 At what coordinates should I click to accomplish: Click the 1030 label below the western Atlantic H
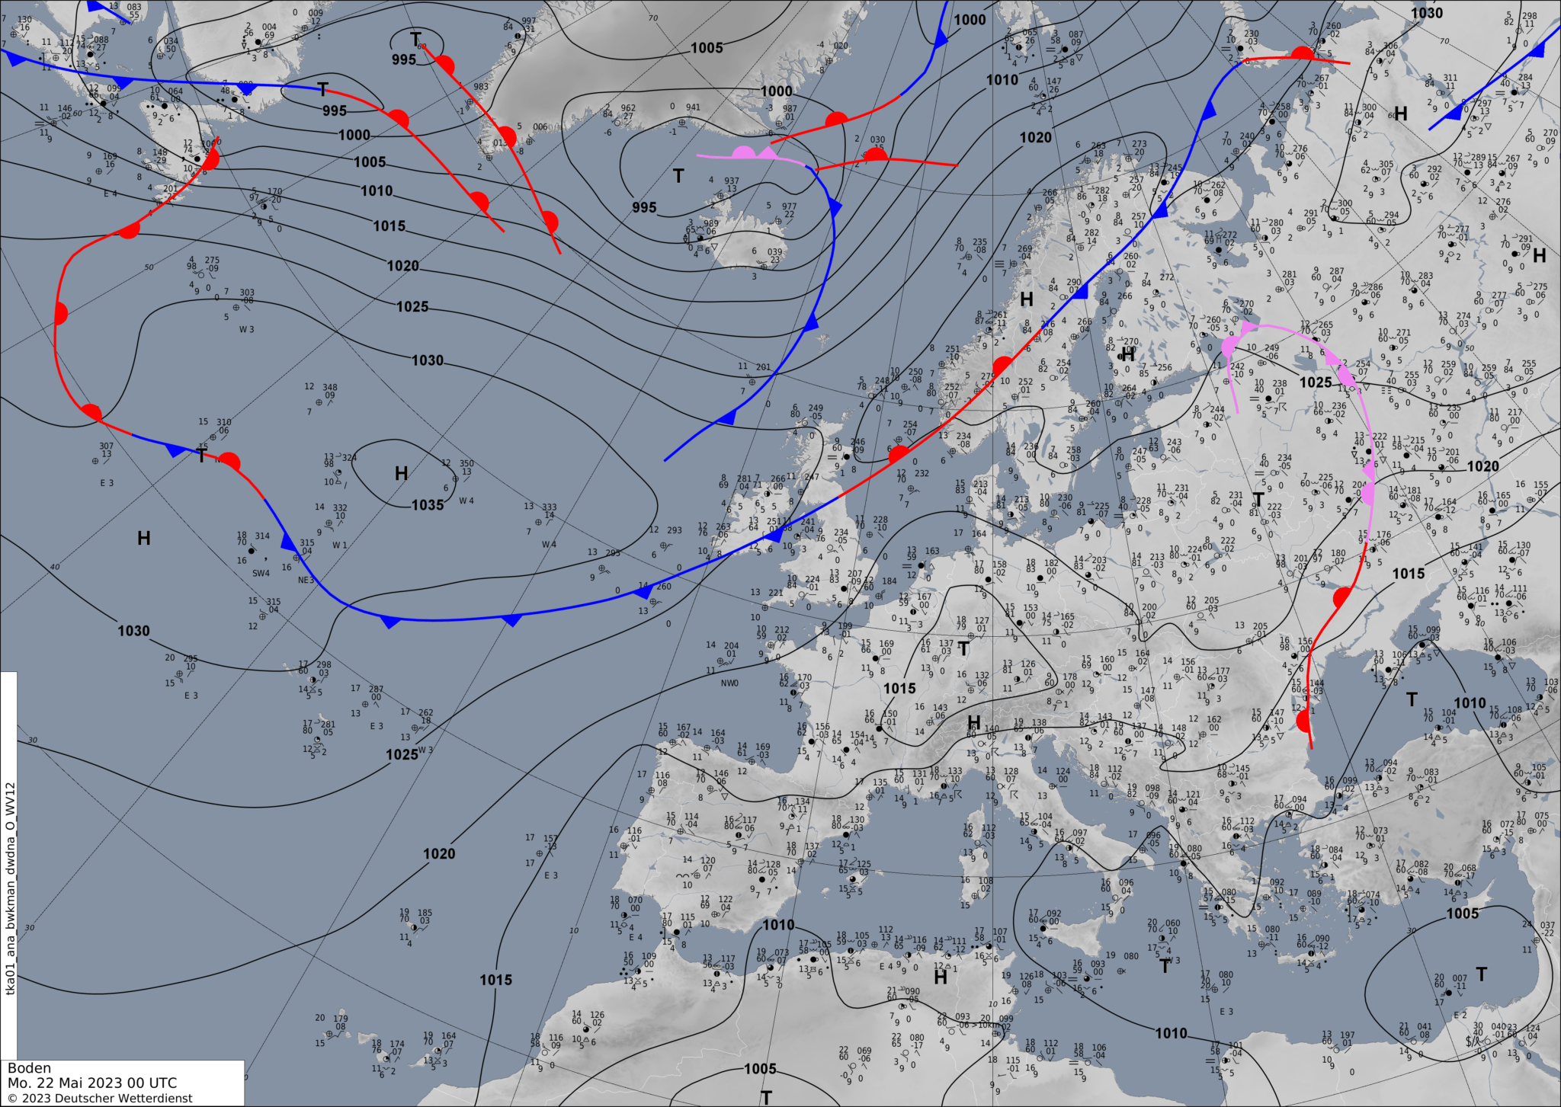133,631
